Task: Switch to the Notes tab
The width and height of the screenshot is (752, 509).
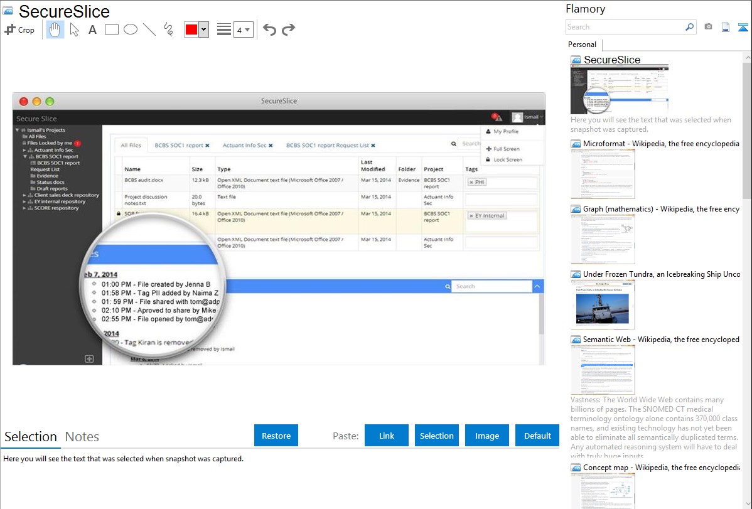Action: [82, 437]
